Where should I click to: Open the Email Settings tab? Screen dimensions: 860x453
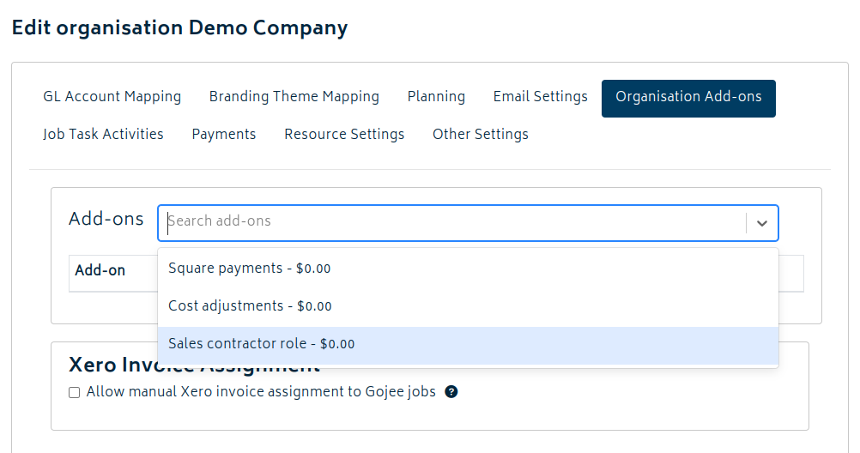tap(541, 97)
